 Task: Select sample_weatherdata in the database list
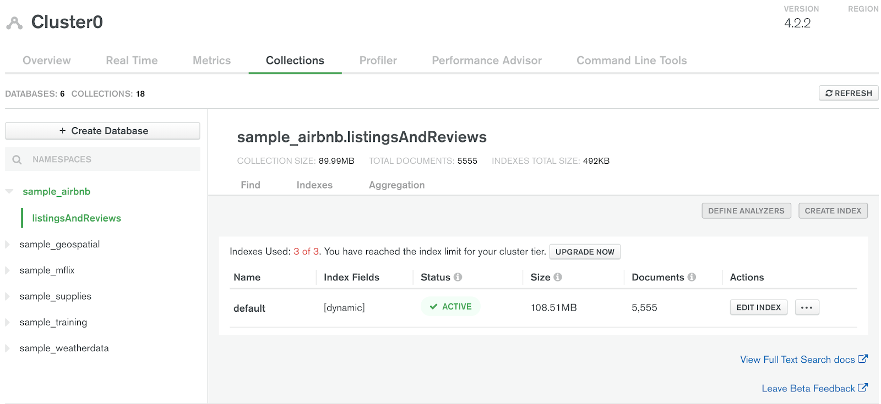(64, 348)
